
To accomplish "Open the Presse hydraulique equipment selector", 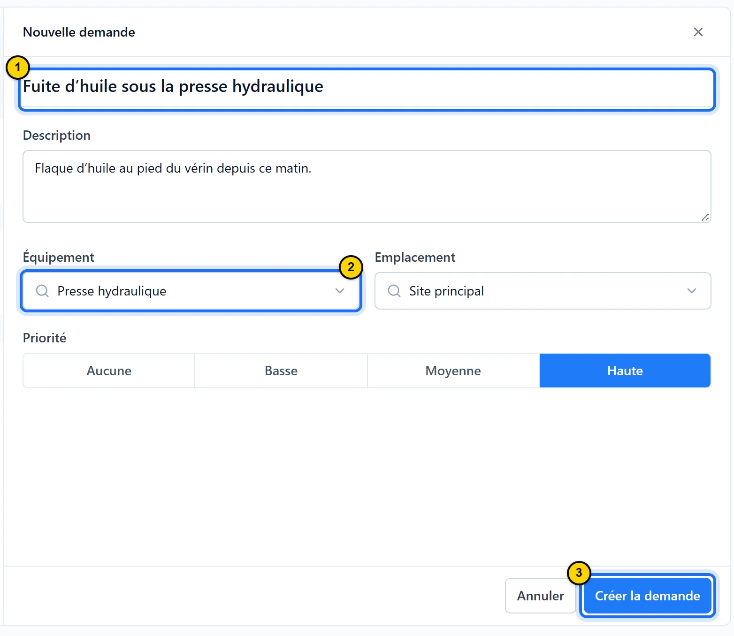I will 191,291.
